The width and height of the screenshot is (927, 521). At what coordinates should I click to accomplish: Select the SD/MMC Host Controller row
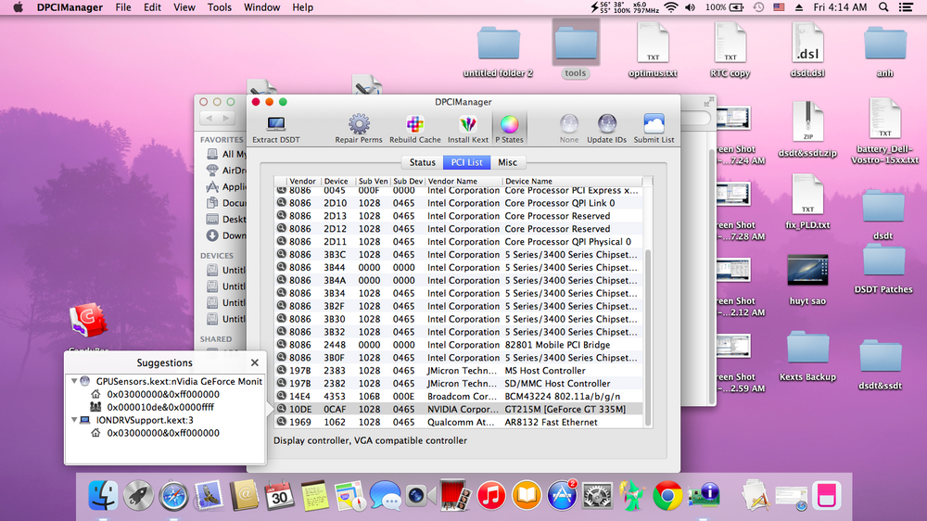[458, 383]
